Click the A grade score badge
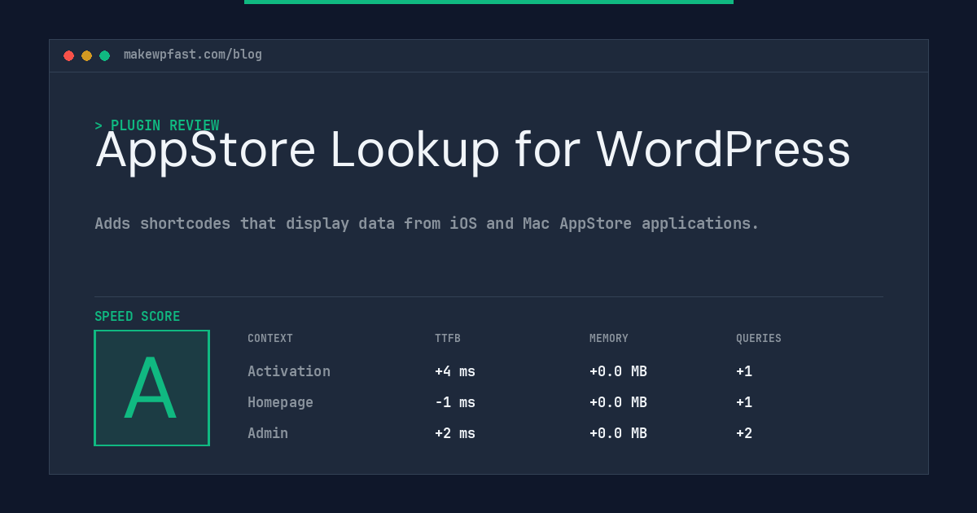The width and height of the screenshot is (977, 513). (151, 388)
